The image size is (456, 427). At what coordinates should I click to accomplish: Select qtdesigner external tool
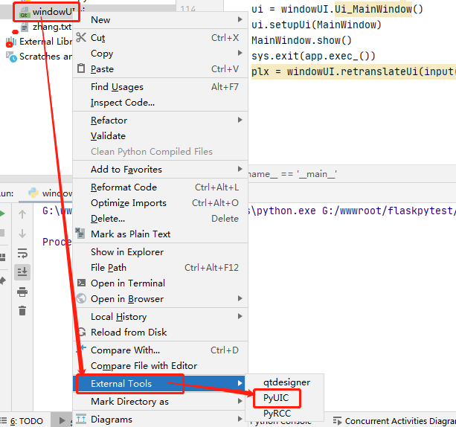(x=286, y=382)
